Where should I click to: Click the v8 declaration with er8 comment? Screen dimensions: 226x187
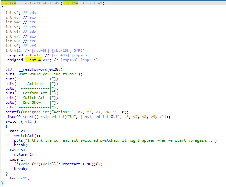tap(21, 41)
